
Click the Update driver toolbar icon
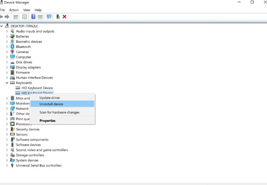[x=58, y=17]
